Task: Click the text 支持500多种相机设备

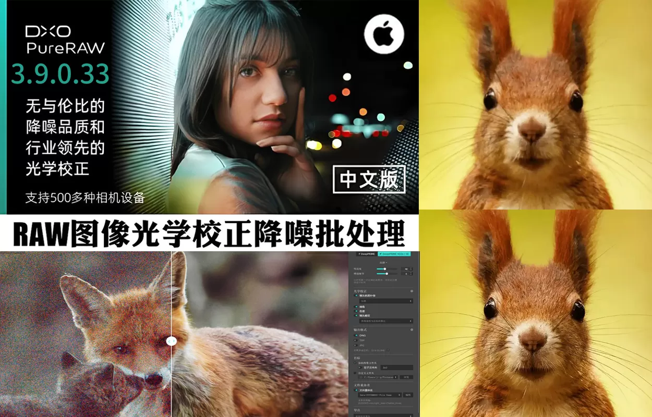Action: pos(85,198)
